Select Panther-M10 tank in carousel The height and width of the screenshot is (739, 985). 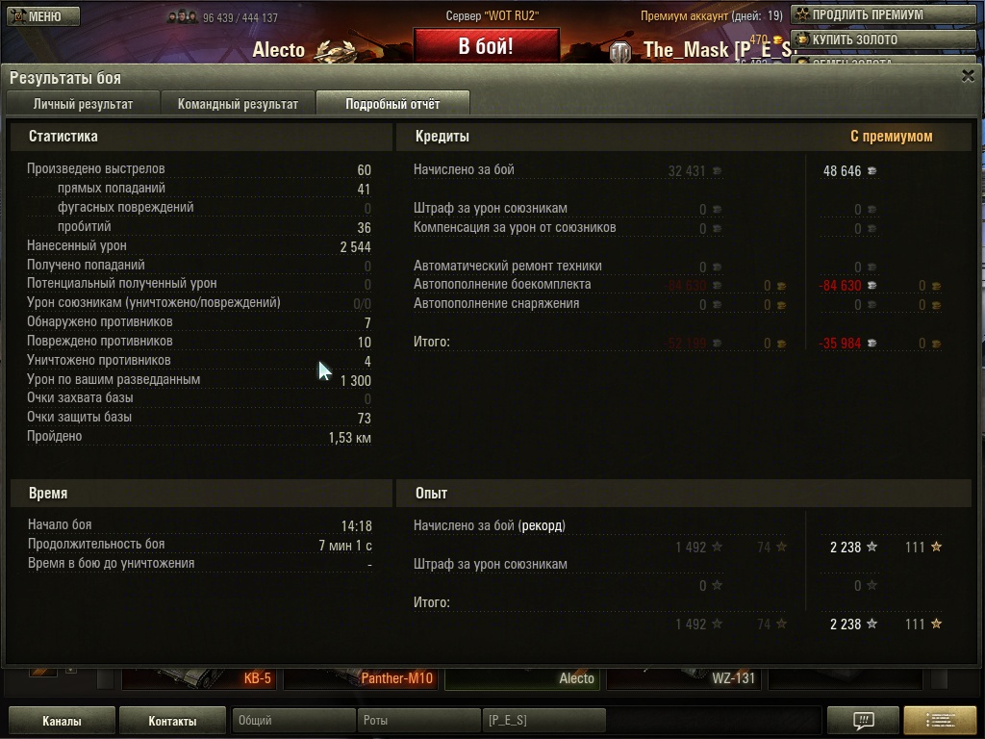[x=361, y=678]
